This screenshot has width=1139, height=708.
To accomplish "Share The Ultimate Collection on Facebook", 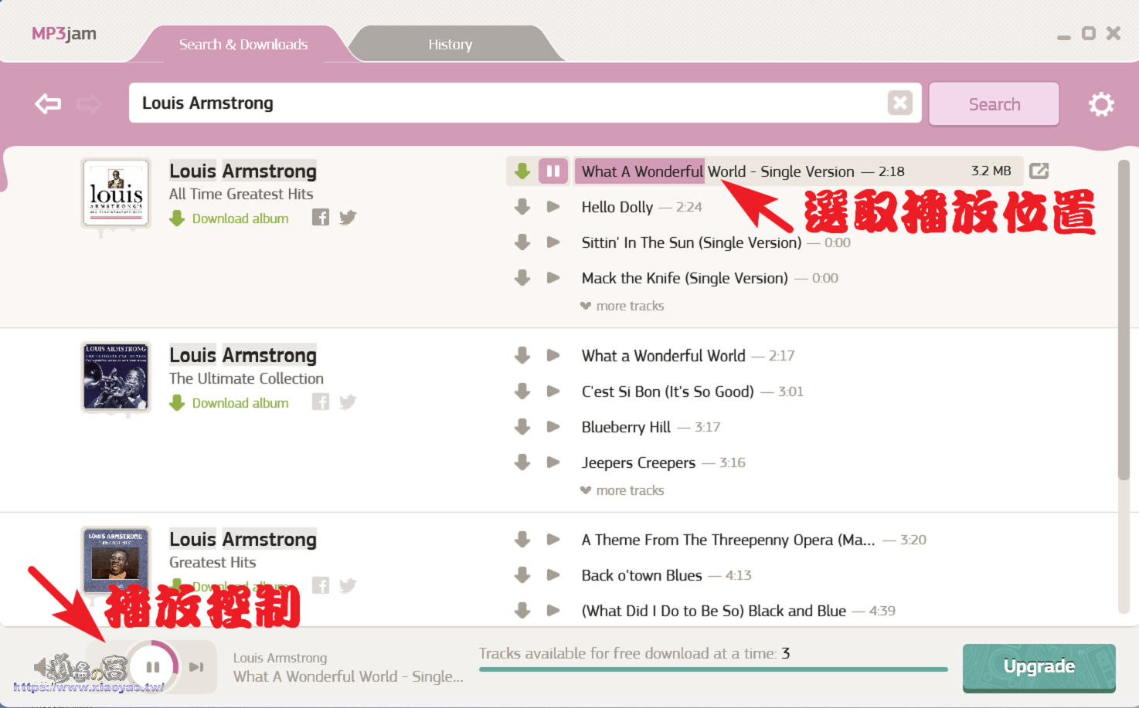I will click(321, 402).
